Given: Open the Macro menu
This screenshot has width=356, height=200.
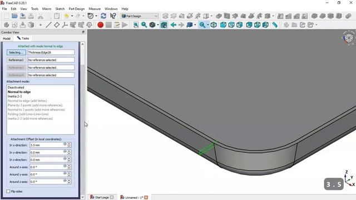Looking at the screenshot, I should tap(47, 9).
